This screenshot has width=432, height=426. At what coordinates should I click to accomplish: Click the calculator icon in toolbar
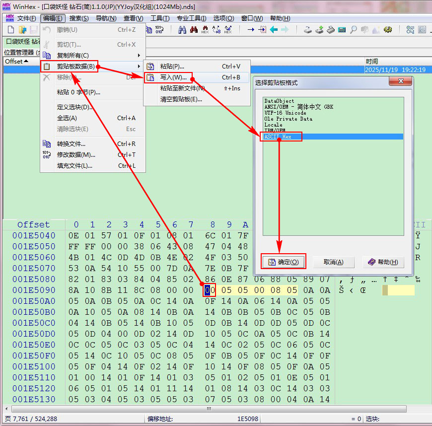342,30
